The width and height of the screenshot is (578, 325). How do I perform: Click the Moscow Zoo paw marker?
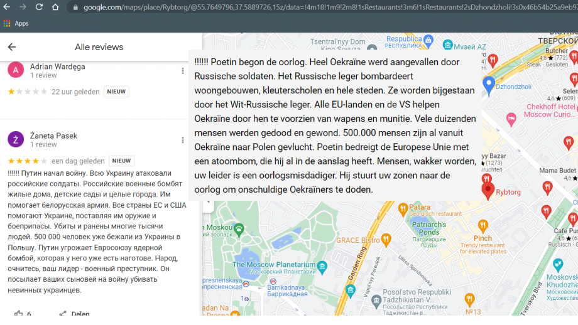pos(239,230)
